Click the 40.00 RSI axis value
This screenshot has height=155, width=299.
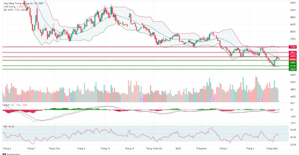click(x=293, y=137)
